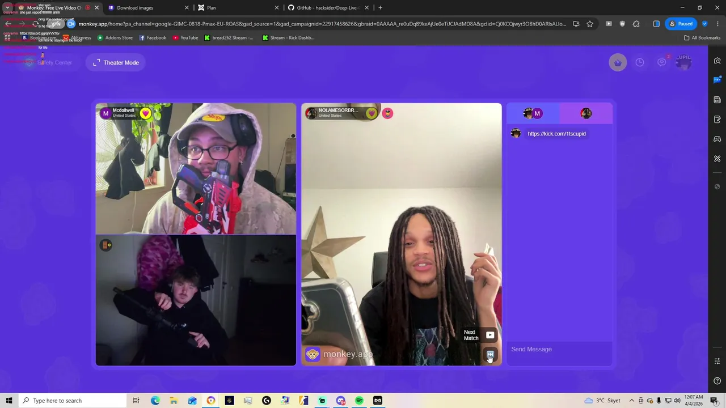
Task: Close the Monkey Free Live Video tab
Action: [x=96, y=8]
